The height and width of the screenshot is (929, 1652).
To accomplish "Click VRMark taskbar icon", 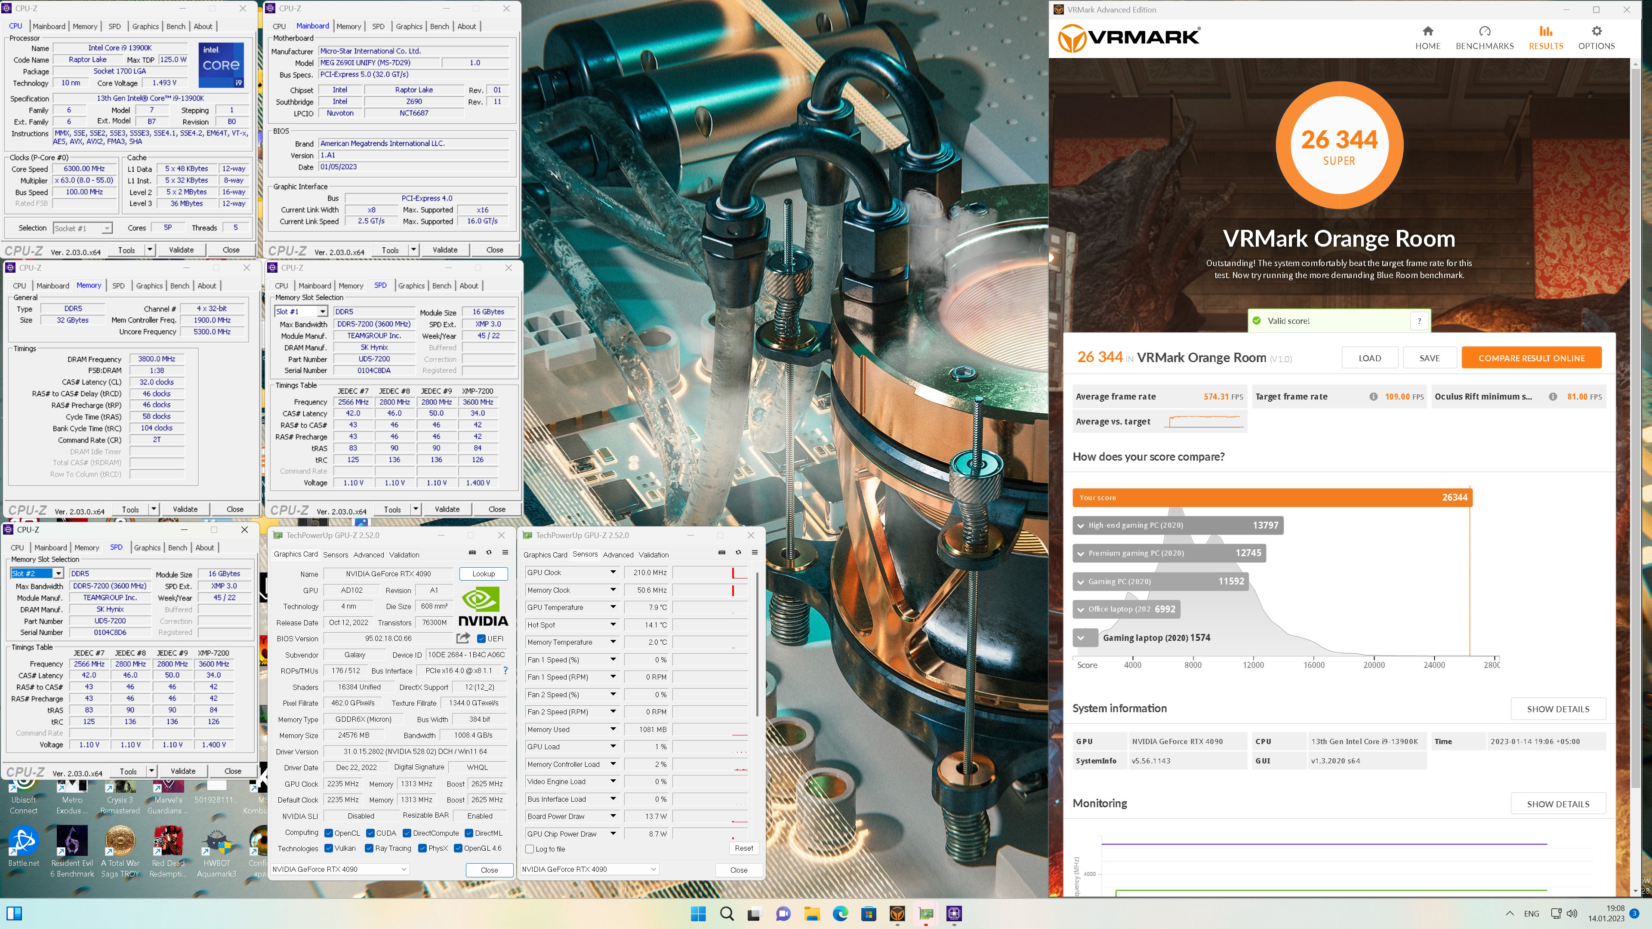I will pyautogui.click(x=897, y=914).
